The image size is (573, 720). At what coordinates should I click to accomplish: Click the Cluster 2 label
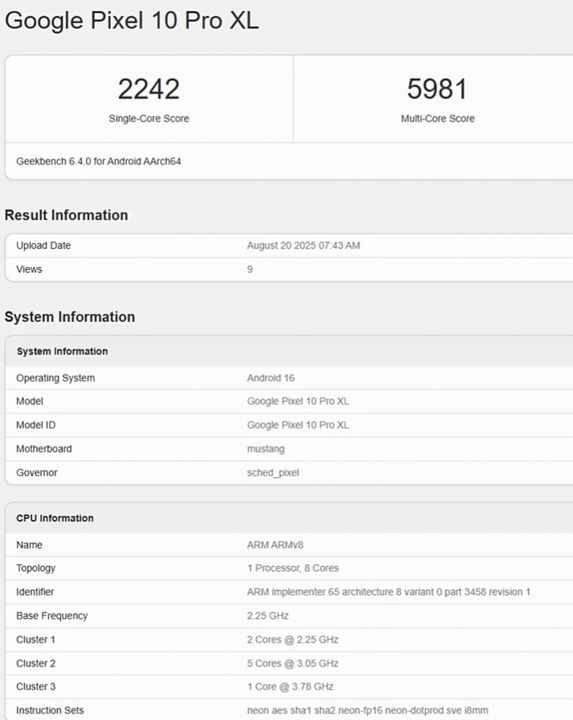pyautogui.click(x=36, y=663)
